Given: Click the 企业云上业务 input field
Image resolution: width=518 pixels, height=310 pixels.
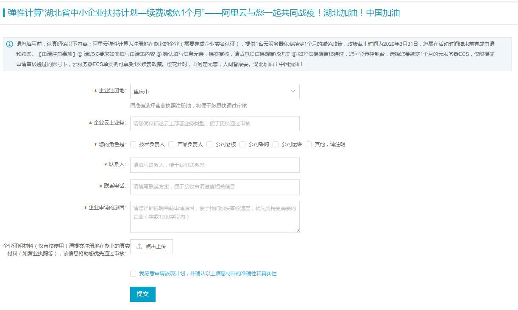Looking at the screenshot, I should pyautogui.click(x=214, y=124).
